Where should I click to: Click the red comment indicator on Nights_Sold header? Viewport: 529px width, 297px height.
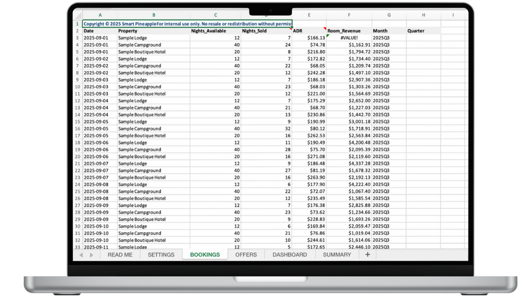(291, 29)
